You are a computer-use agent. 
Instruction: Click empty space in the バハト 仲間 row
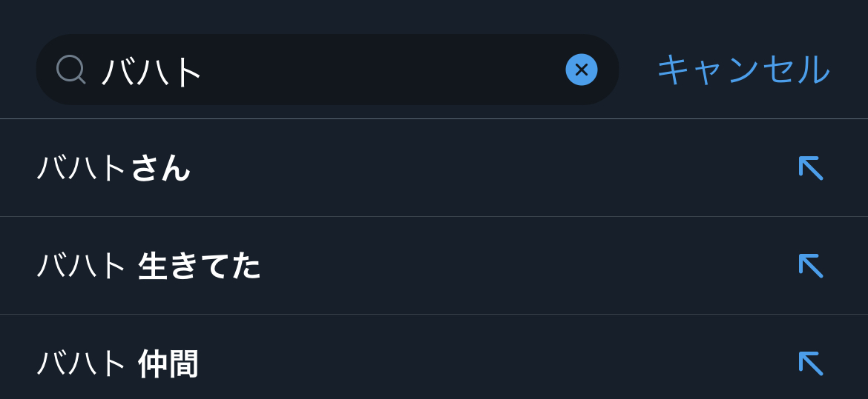coord(482,363)
